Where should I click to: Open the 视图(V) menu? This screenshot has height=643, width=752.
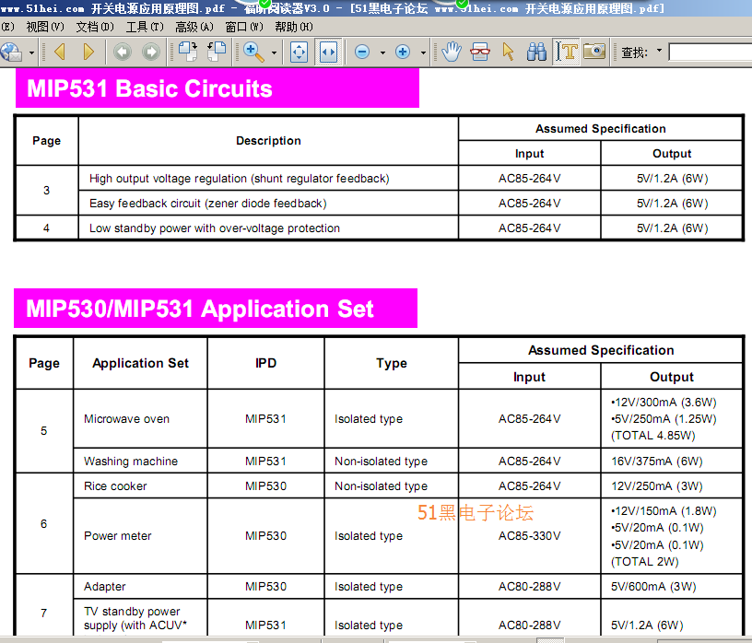(45, 27)
